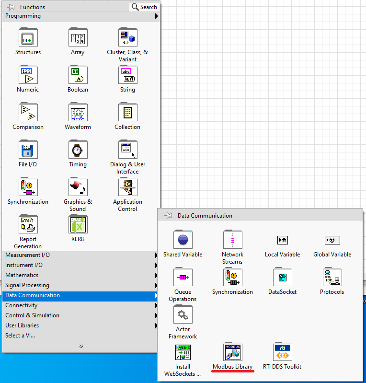Open the File I/O palette
Image resolution: width=366 pixels, height=383 pixels.
tap(28, 150)
